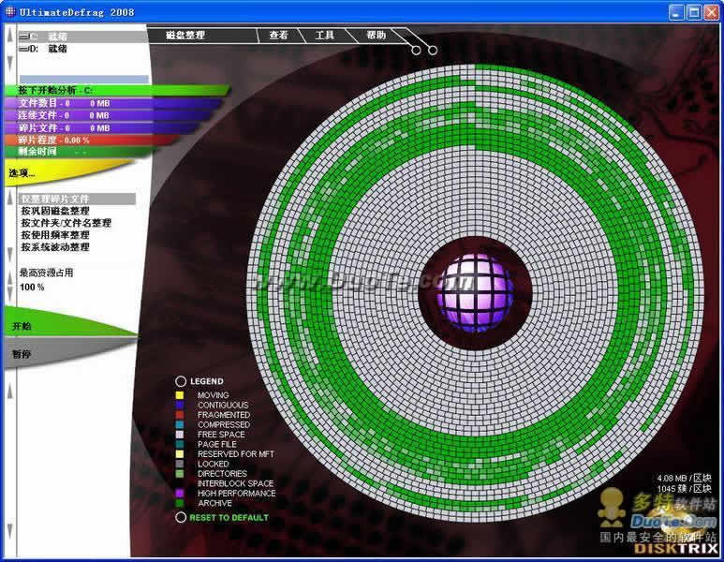
Task: Click the down arrow beside the defrag method list
Action: pyautogui.click(x=9, y=255)
